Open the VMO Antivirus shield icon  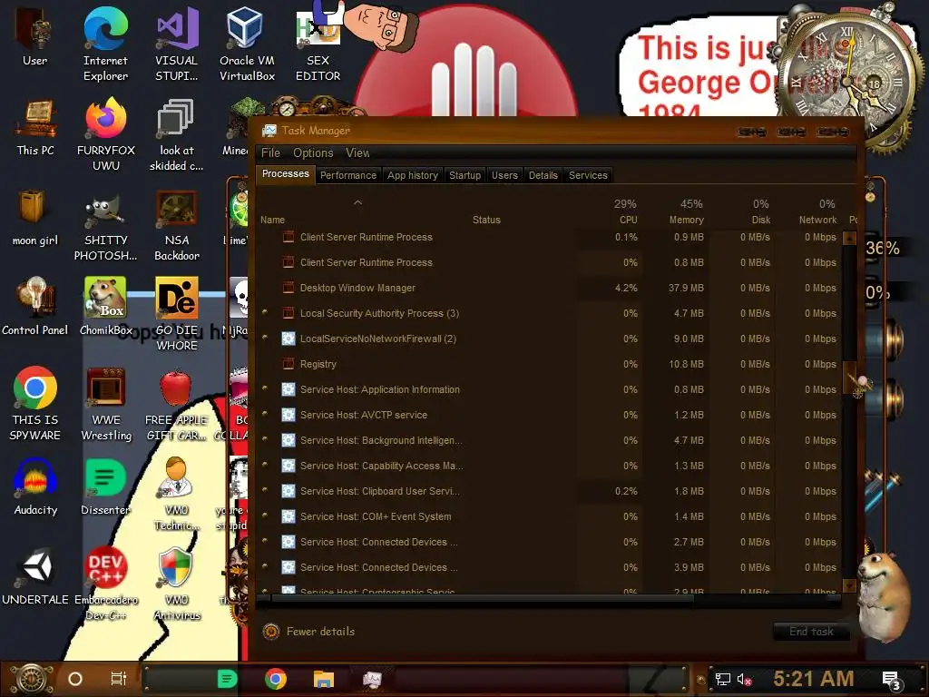tap(177, 584)
